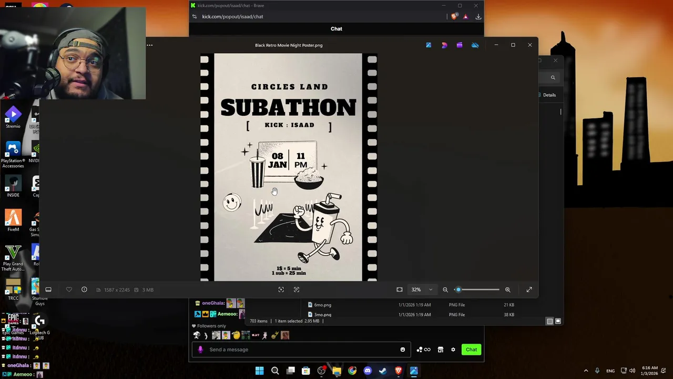This screenshot has width=673, height=379.
Task: Open Photos app from the taskbar
Action: pyautogui.click(x=414, y=371)
